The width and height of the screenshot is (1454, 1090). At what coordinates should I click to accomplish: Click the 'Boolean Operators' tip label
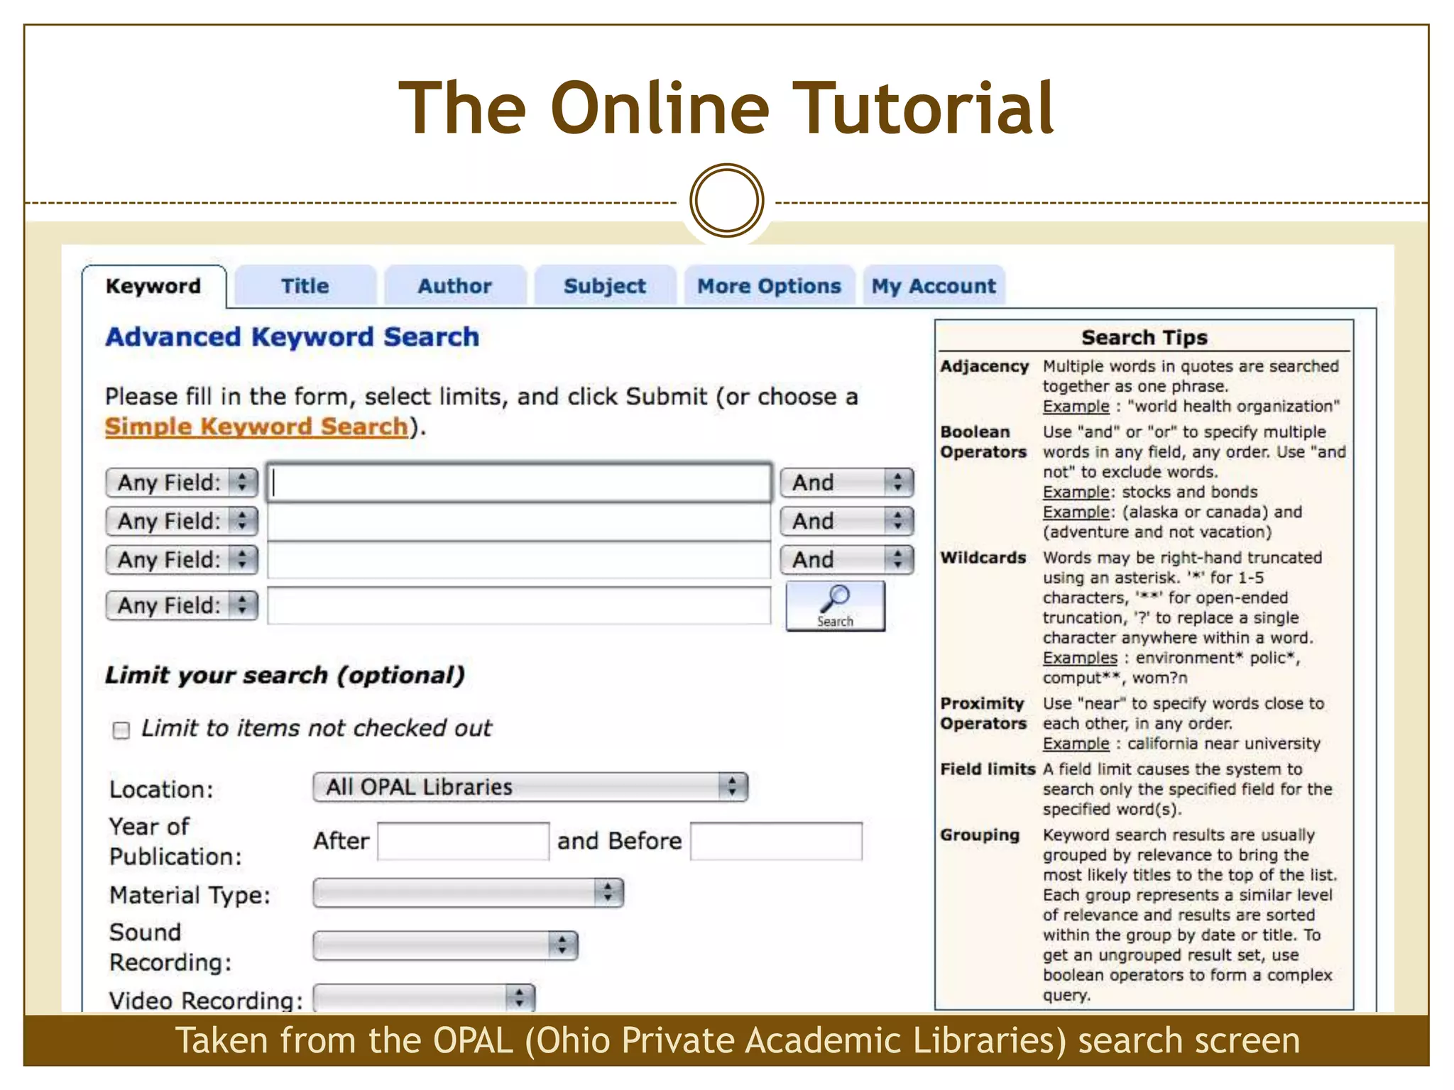pos(983,442)
